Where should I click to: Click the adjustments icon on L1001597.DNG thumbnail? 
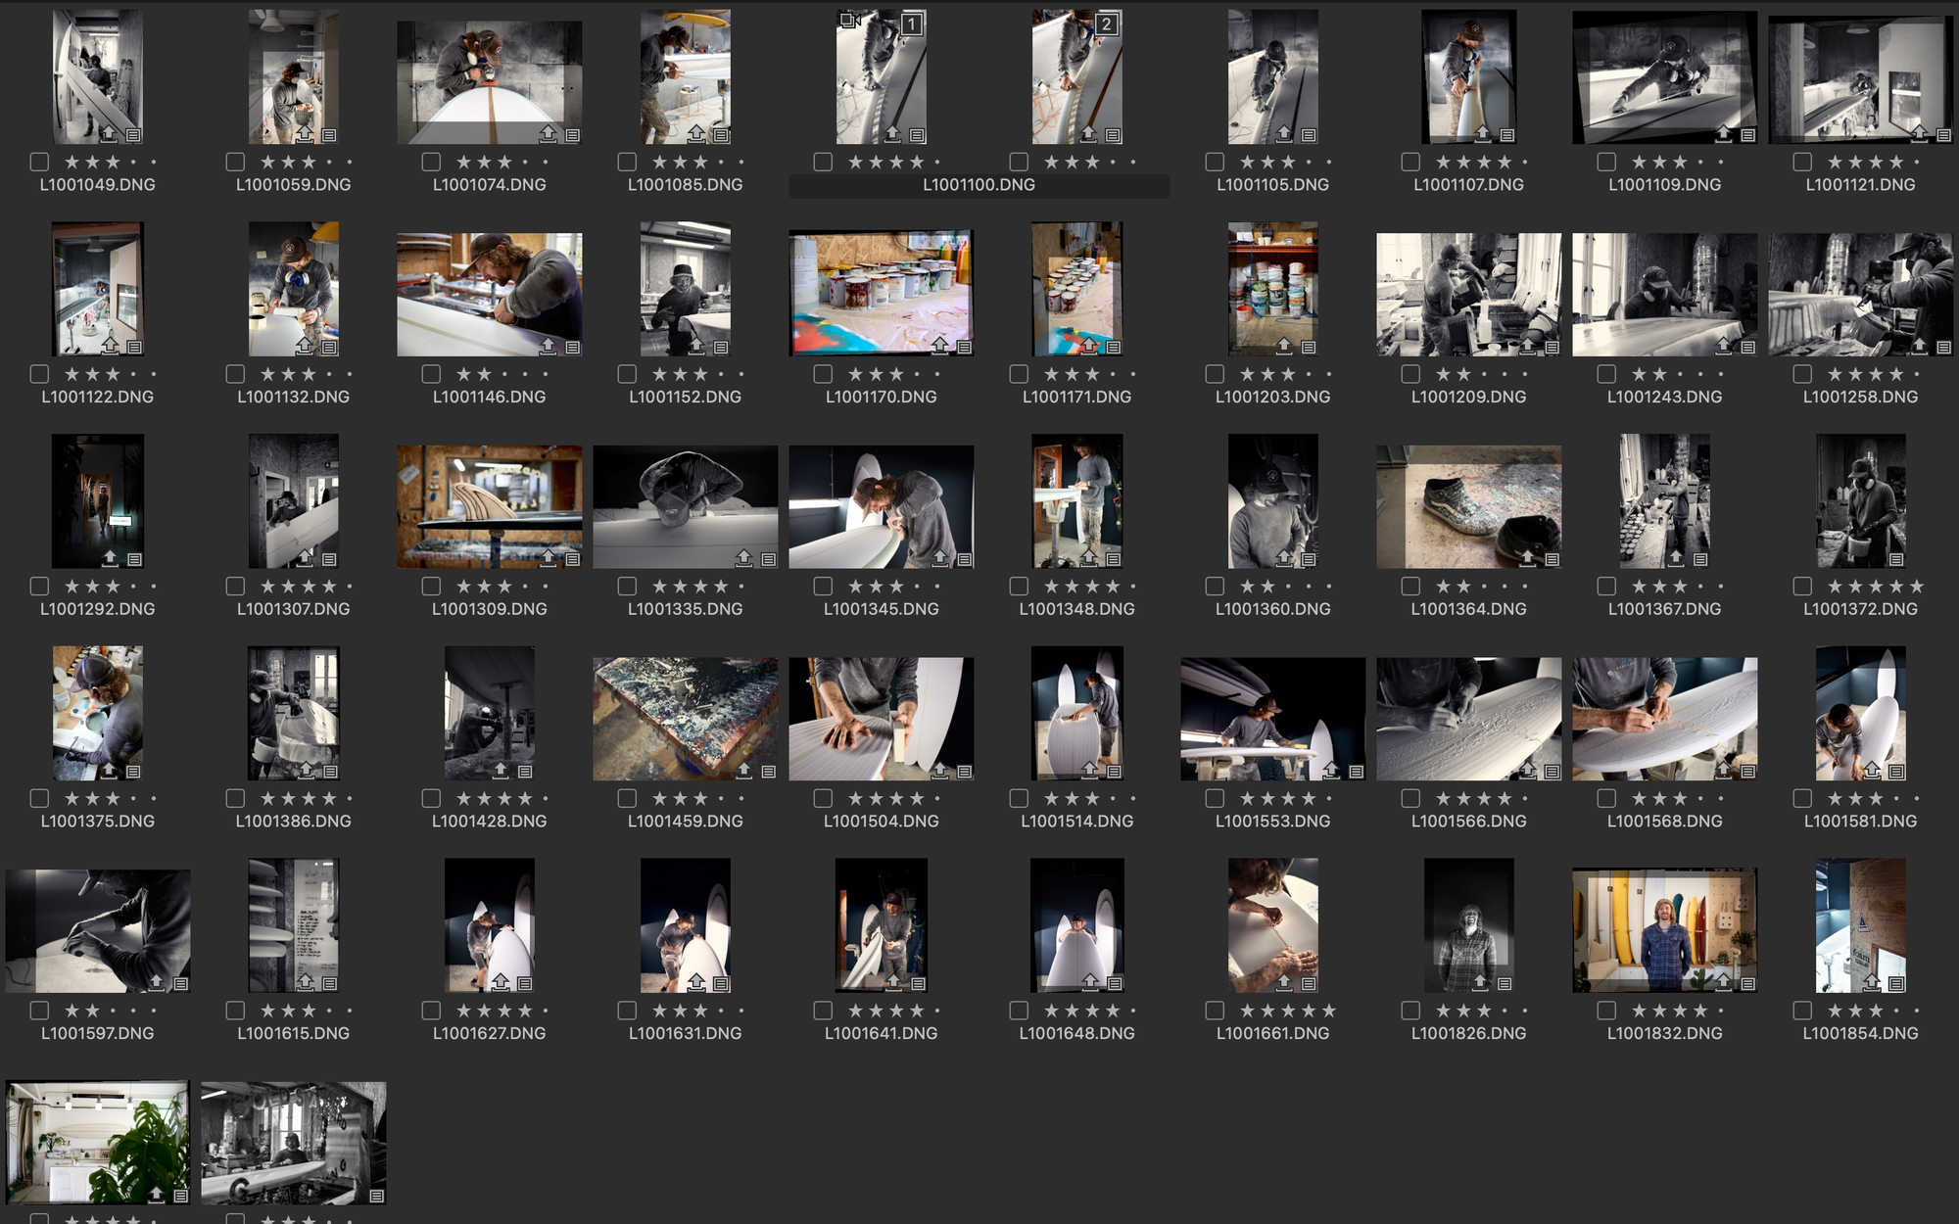click(181, 983)
